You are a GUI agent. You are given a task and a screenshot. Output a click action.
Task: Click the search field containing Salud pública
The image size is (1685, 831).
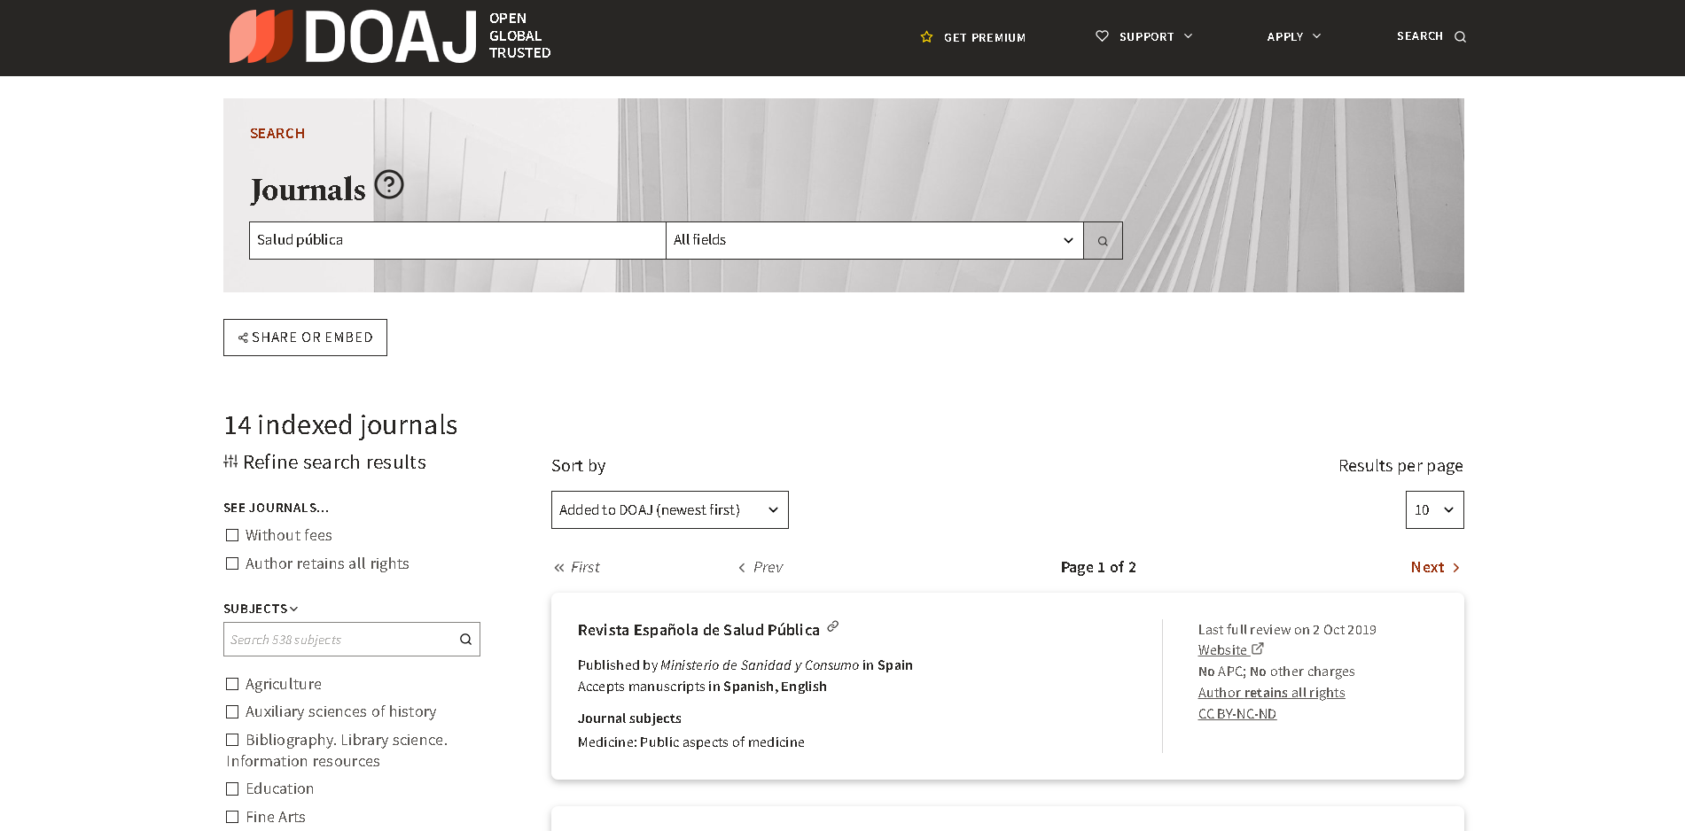pyautogui.click(x=457, y=240)
